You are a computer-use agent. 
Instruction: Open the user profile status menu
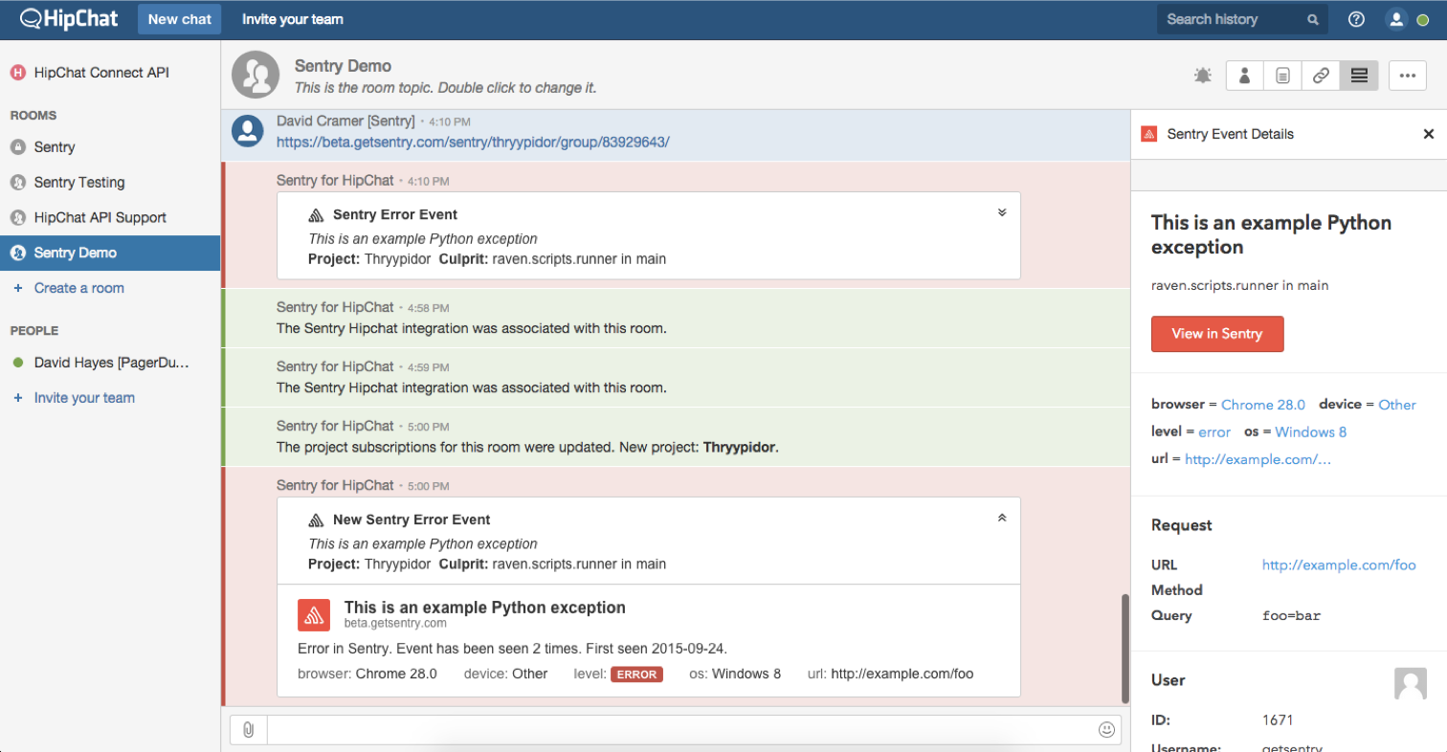(1403, 19)
